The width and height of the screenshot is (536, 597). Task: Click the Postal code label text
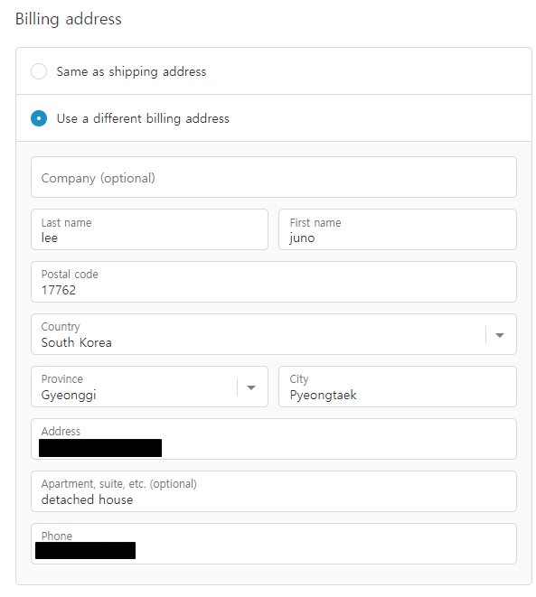coord(70,275)
